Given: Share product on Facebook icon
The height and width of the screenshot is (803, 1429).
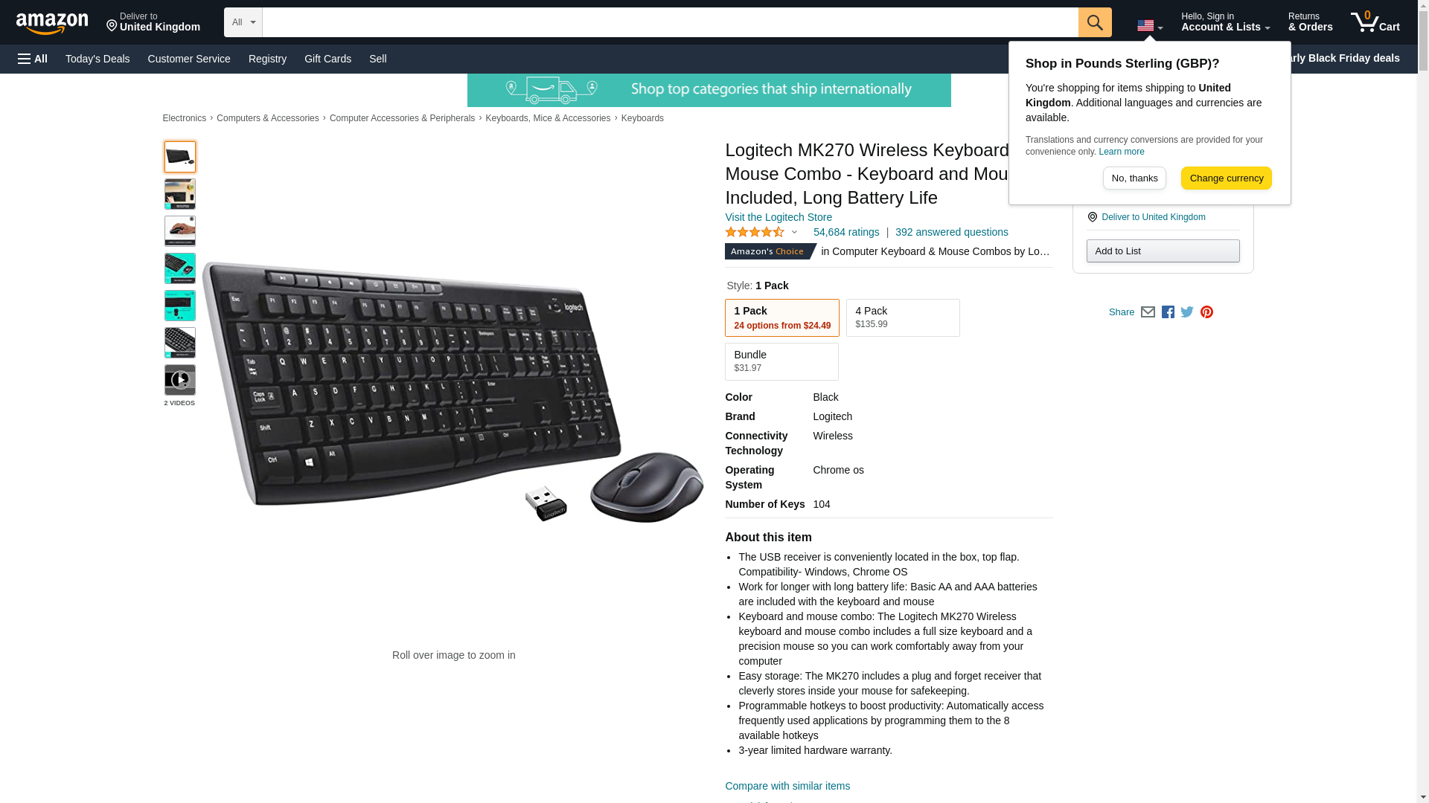Looking at the screenshot, I should click(x=1168, y=312).
